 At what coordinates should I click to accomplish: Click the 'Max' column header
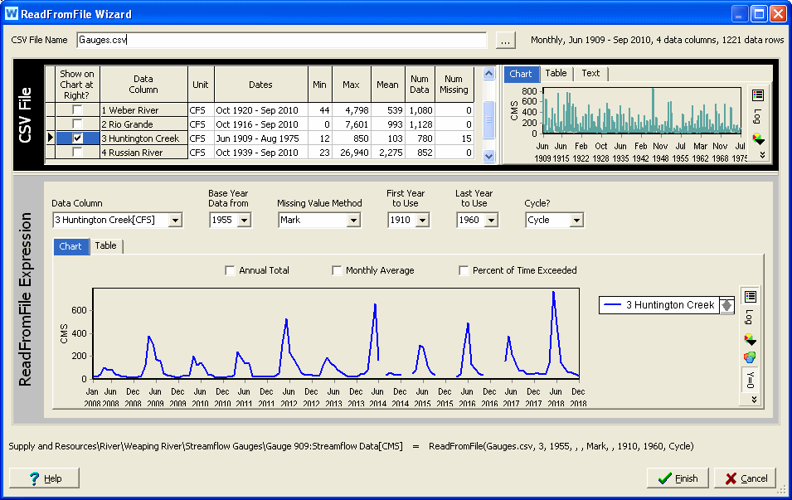(x=351, y=85)
